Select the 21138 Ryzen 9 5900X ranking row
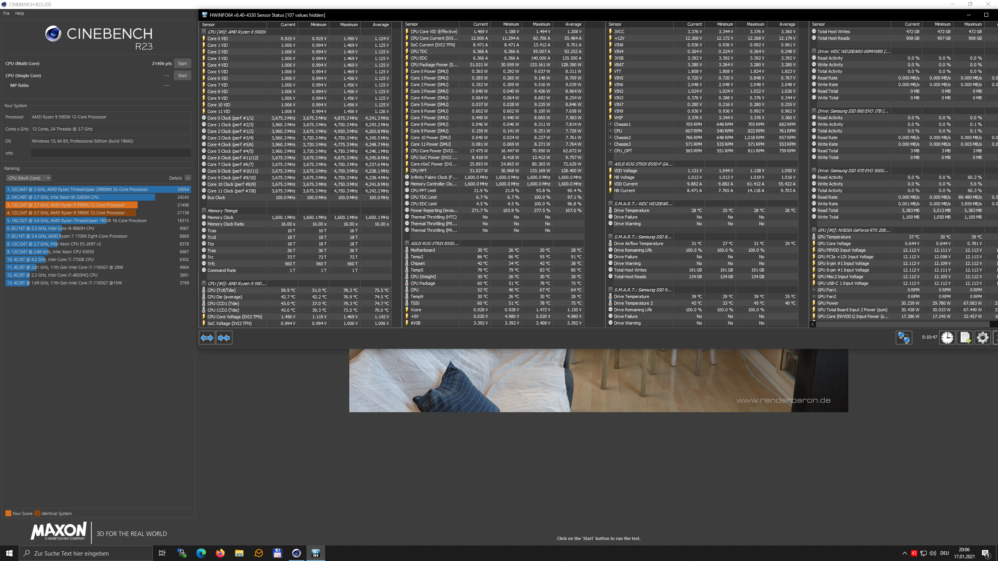The height and width of the screenshot is (561, 998). (x=98, y=213)
